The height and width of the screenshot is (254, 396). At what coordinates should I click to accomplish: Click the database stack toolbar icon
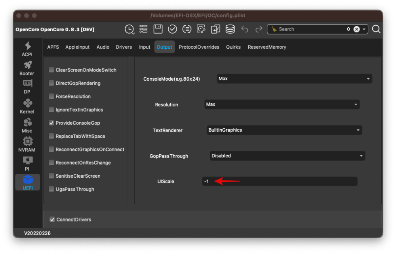[230, 29]
